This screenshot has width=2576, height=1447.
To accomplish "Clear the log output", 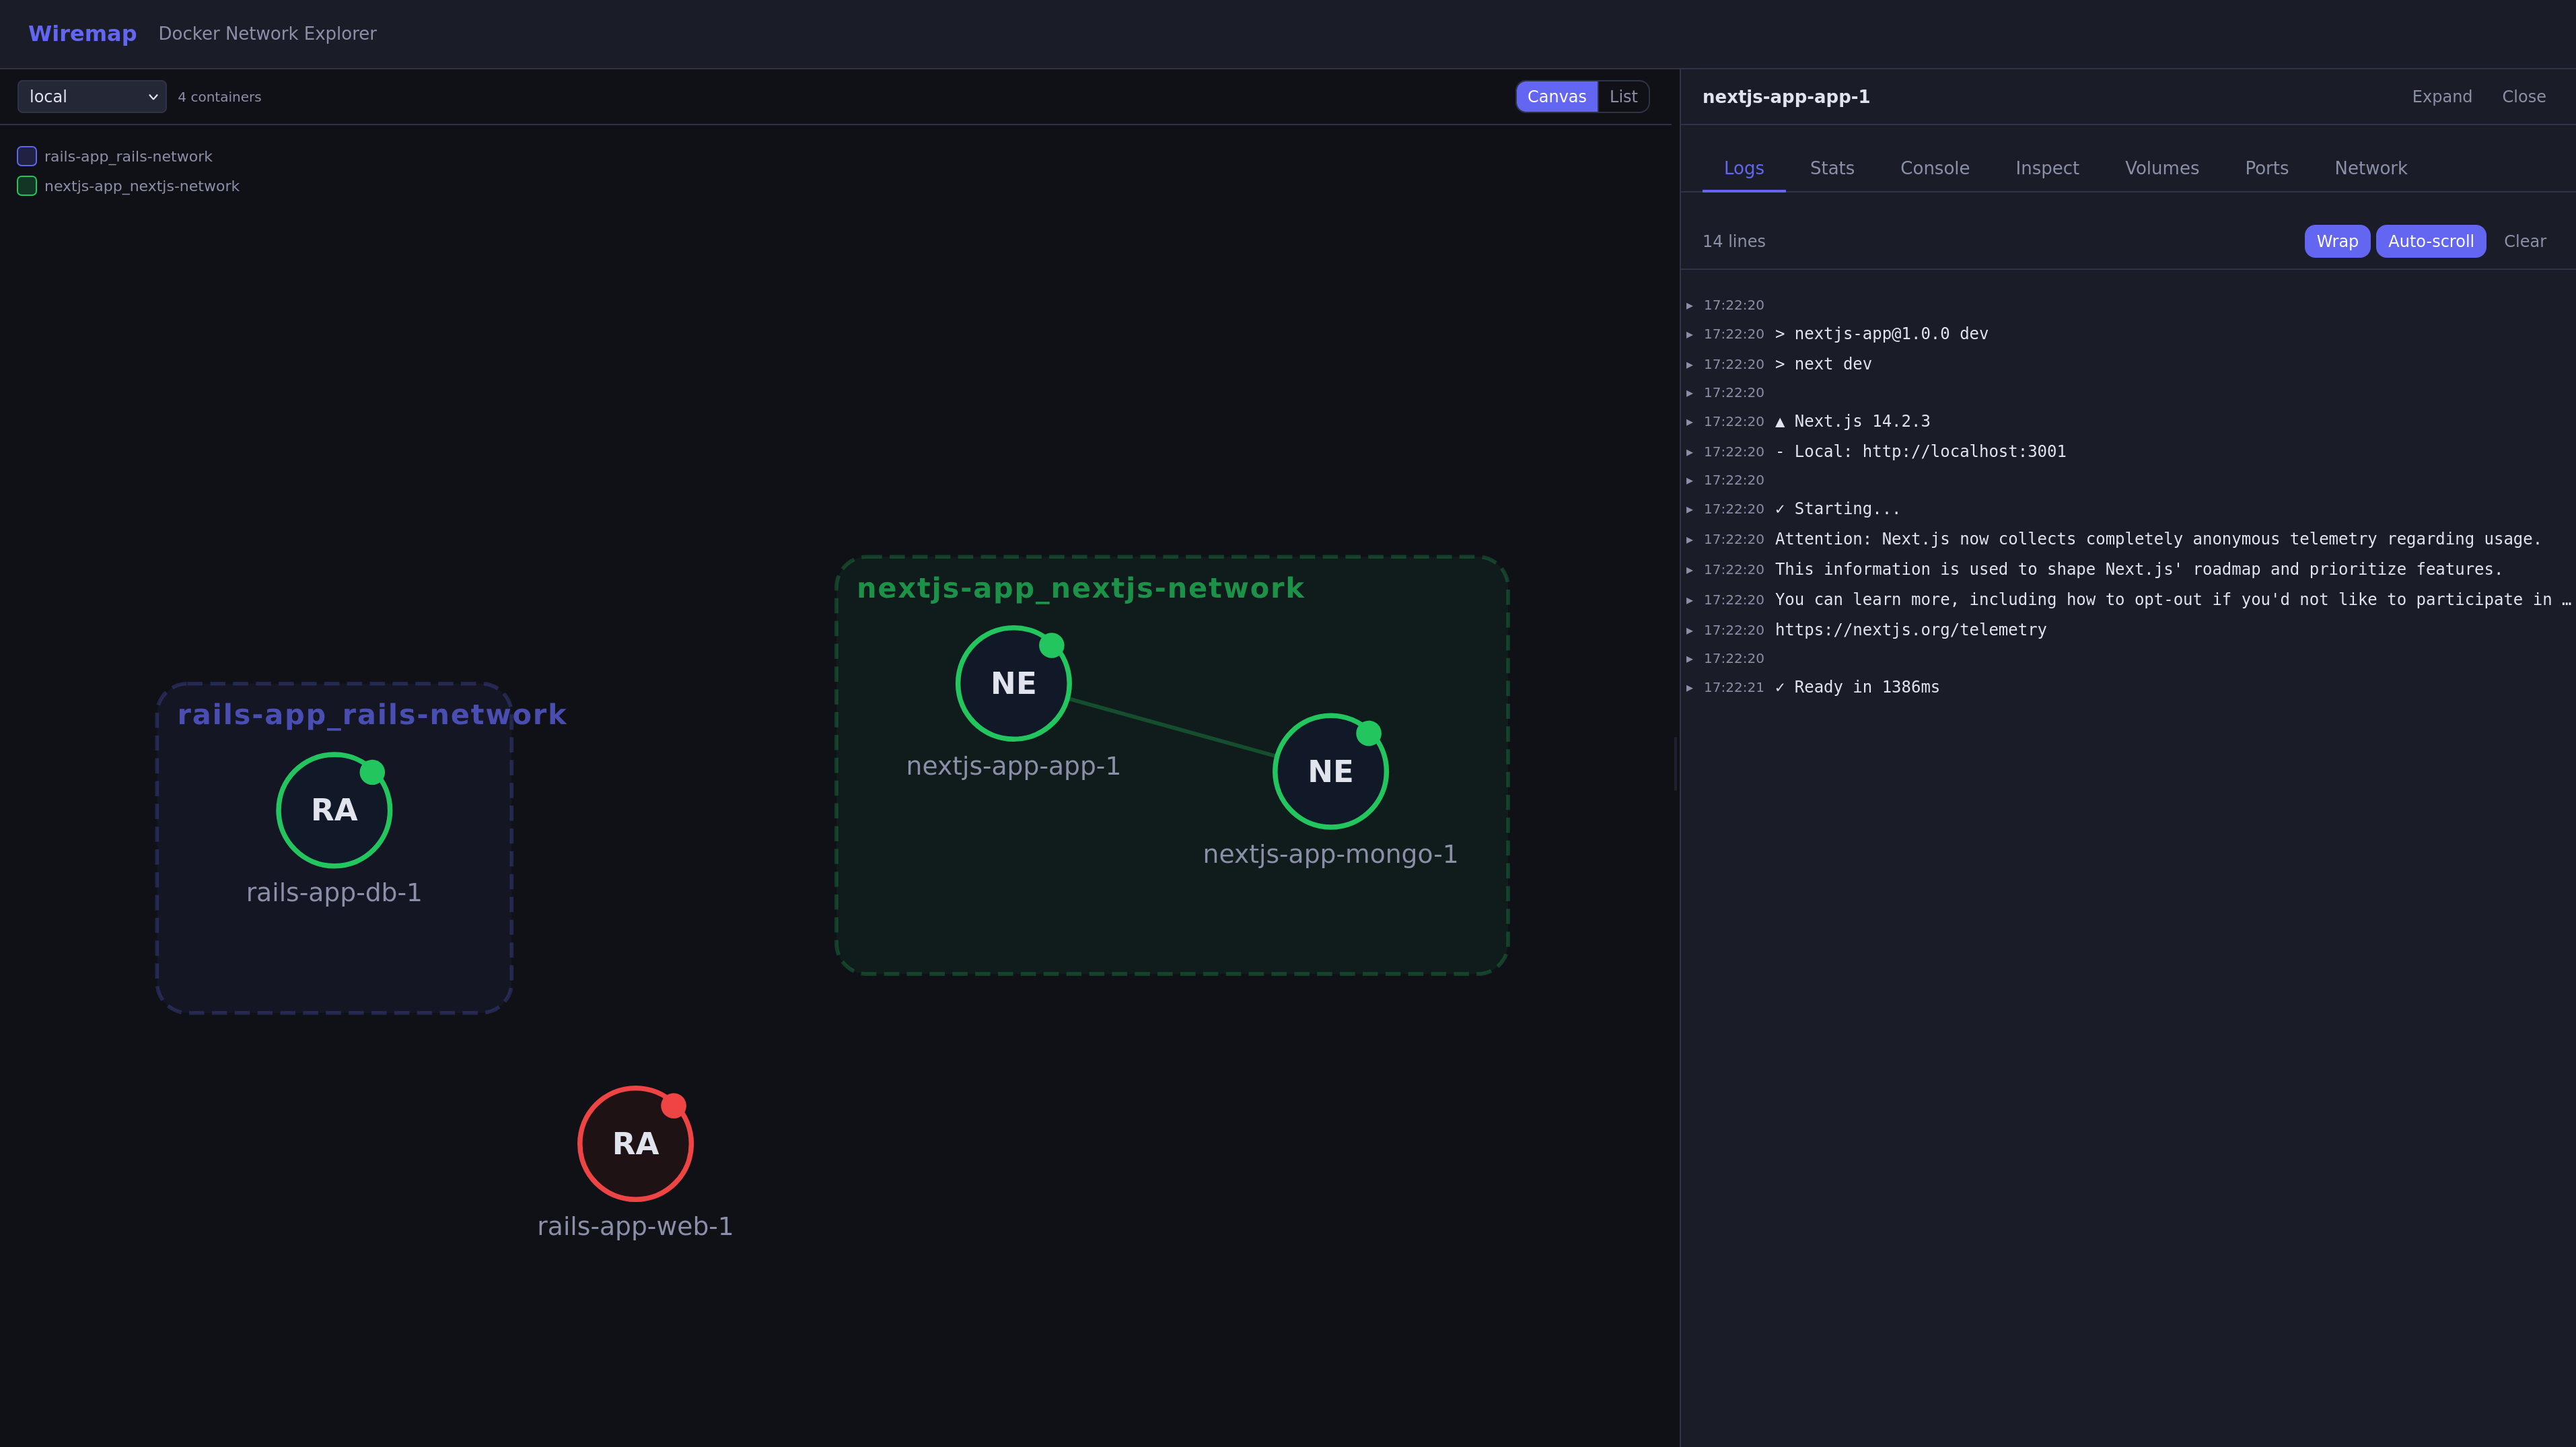I will [2524, 241].
